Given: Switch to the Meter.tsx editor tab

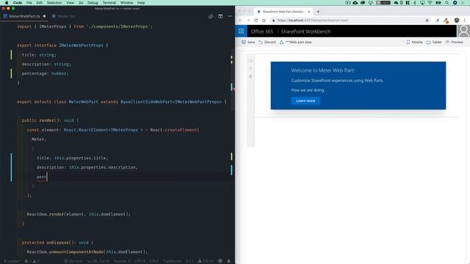Looking at the screenshot, I should pyautogui.click(x=64, y=16).
